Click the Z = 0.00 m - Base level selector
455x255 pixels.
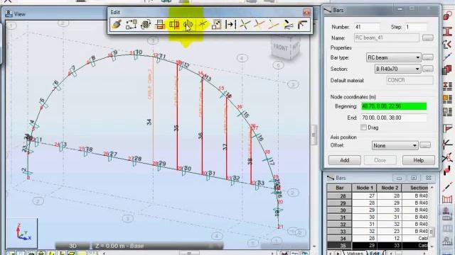158,246
